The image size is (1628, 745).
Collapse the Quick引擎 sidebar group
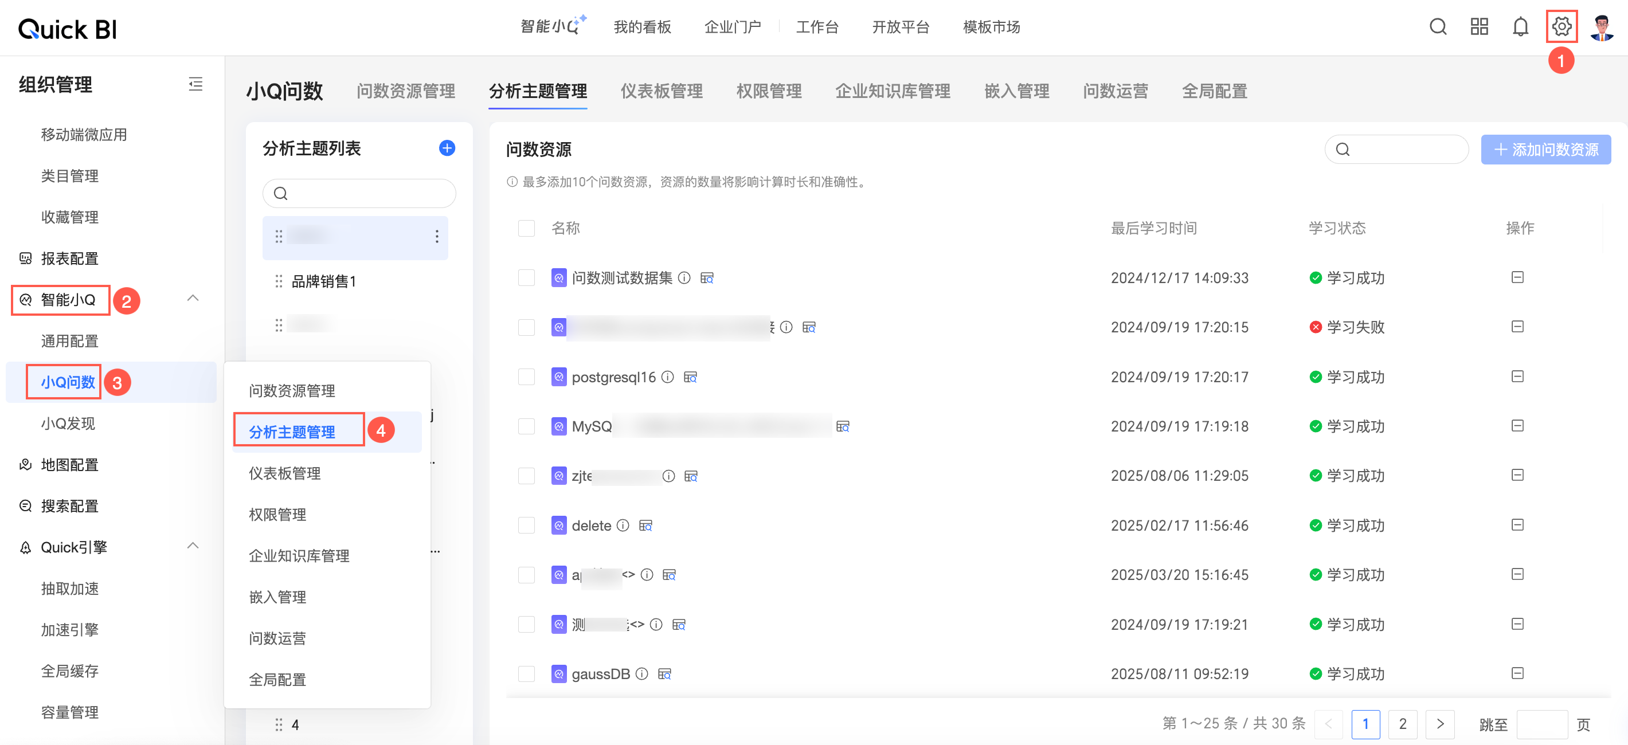coord(193,546)
